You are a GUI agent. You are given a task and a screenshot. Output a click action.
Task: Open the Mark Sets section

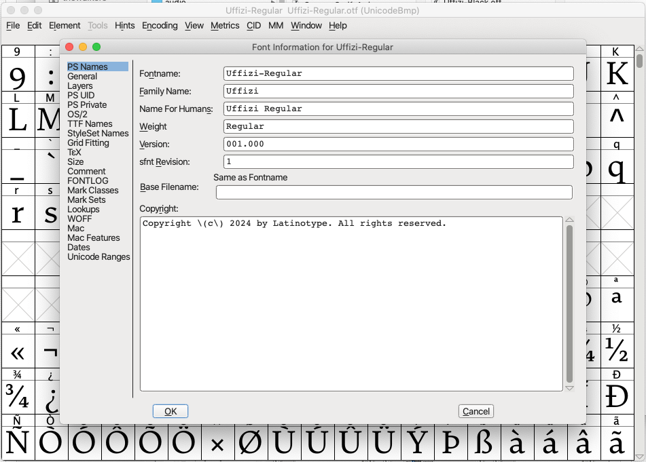coord(86,199)
